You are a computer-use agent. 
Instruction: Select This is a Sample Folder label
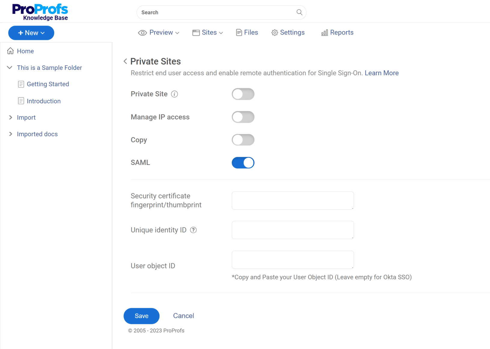click(x=50, y=68)
